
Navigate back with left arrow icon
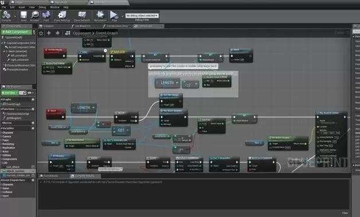[49, 33]
